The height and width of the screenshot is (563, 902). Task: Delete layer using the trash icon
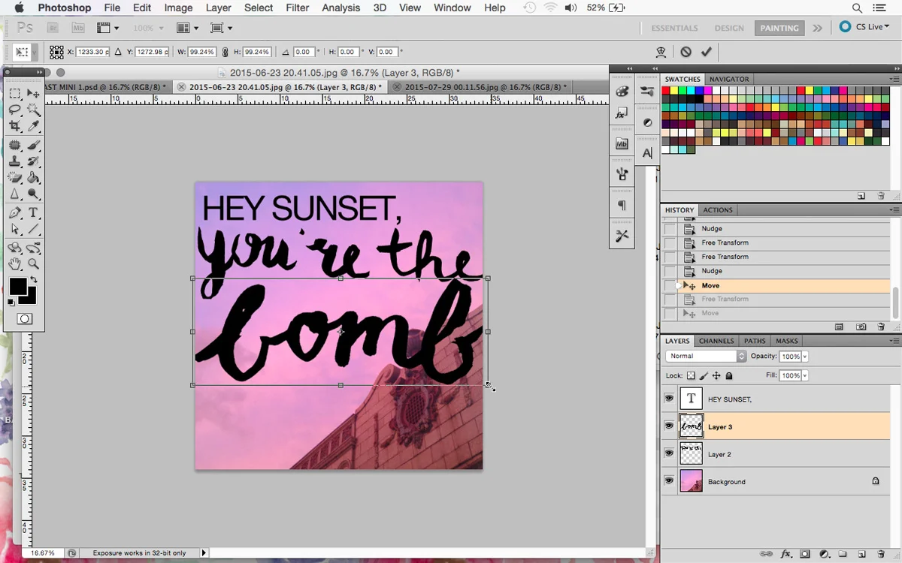pos(880,554)
